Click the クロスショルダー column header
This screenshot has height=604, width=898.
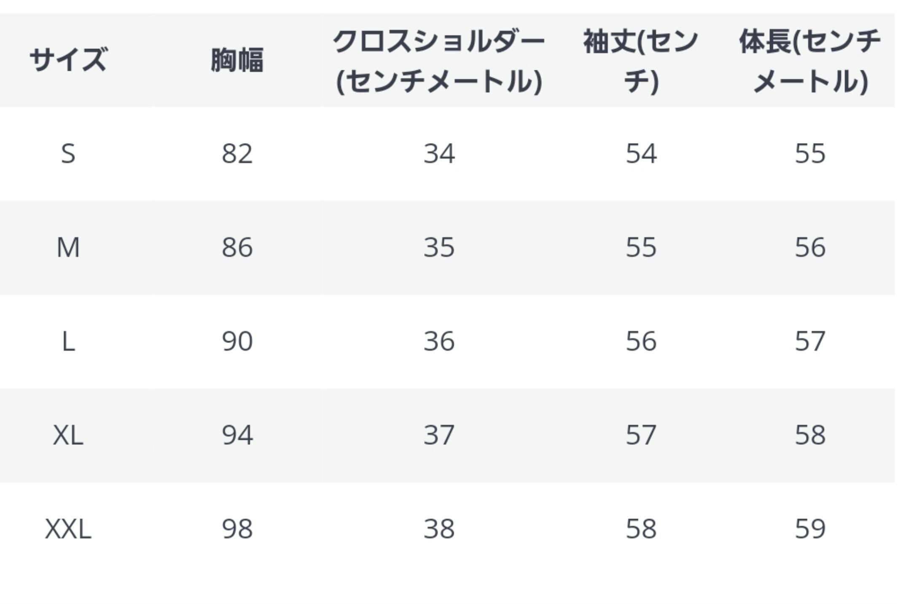(439, 61)
